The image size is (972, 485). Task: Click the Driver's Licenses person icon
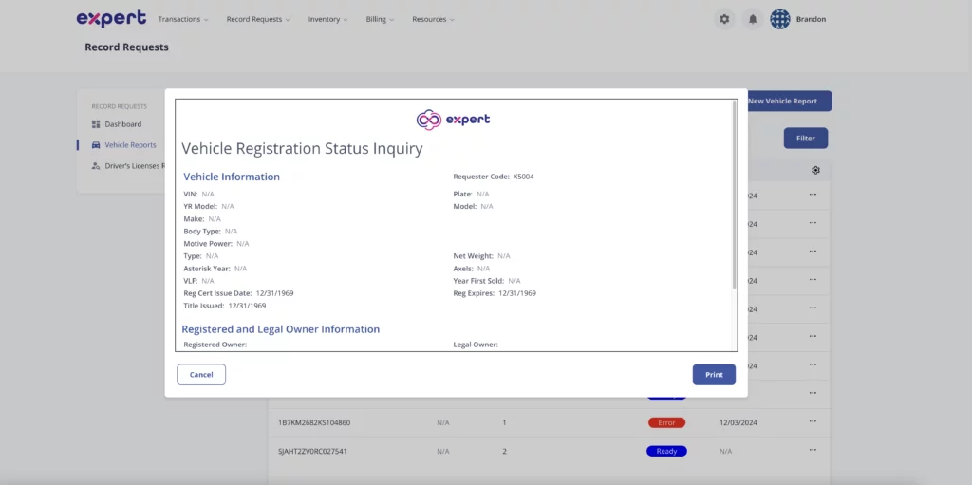point(96,166)
